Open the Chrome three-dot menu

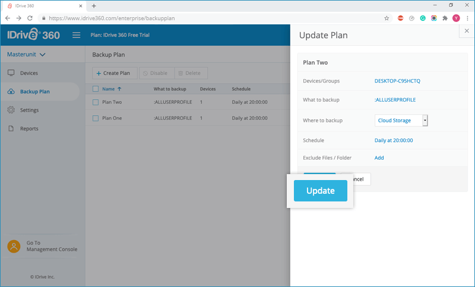pyautogui.click(x=468, y=18)
